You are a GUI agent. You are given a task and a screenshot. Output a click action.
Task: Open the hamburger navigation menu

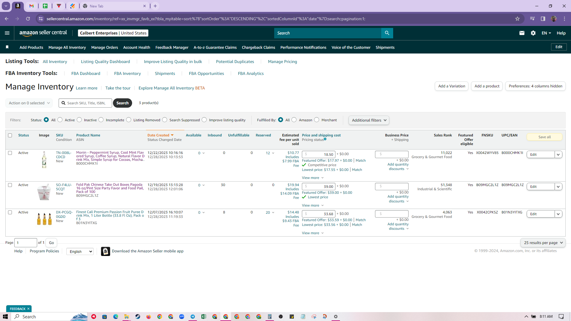(x=7, y=33)
